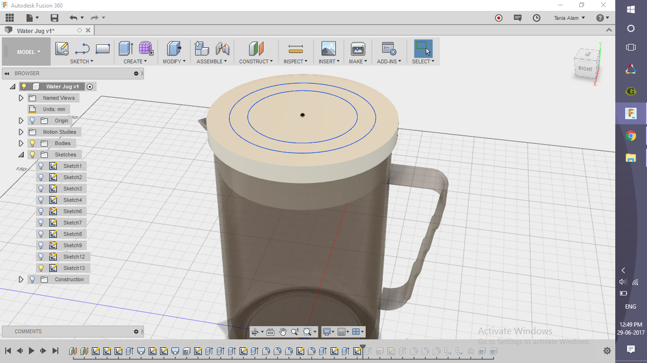The width and height of the screenshot is (647, 363).
Task: Open the MODEL workspace dropdown
Action: [x=27, y=52]
